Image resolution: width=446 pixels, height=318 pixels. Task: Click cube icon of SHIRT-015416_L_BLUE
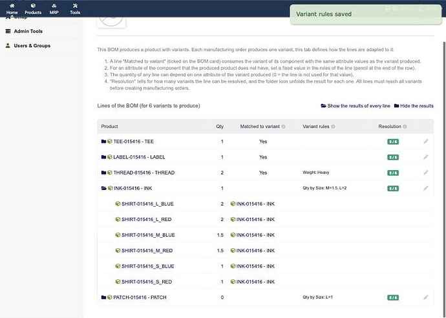click(118, 204)
